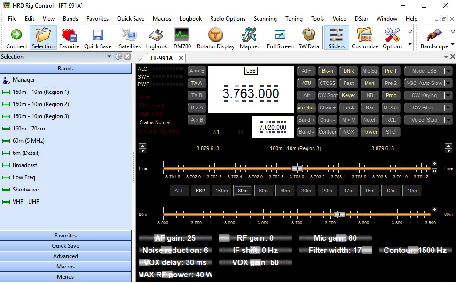
Task: Toggle the ATU antenna tuner button
Action: click(306, 83)
